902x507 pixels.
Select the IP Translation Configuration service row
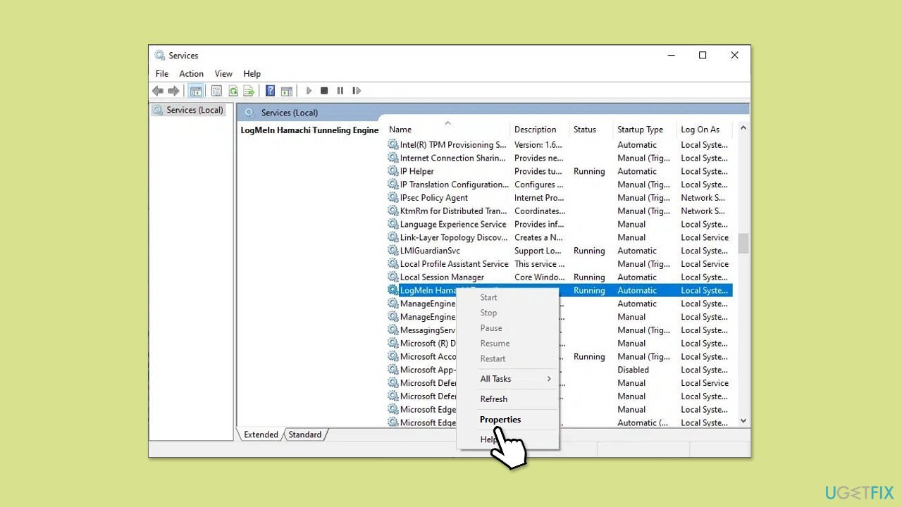(x=560, y=184)
